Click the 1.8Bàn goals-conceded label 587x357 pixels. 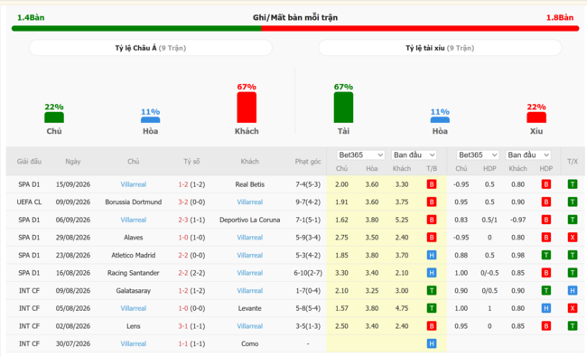560,17
